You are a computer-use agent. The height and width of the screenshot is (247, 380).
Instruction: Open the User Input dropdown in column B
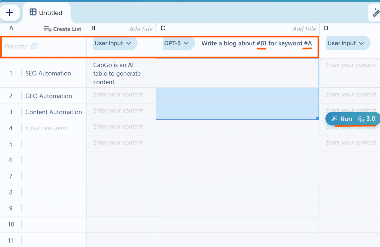pyautogui.click(x=115, y=43)
